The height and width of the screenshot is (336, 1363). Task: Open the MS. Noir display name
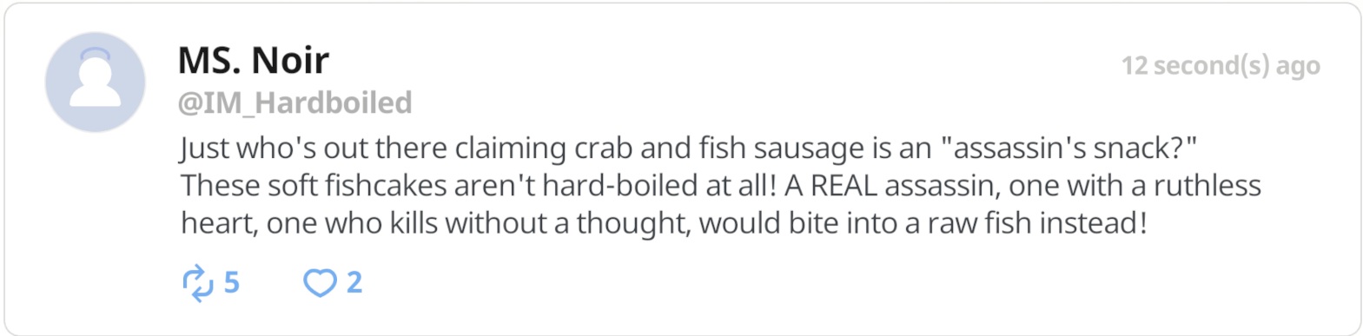pyautogui.click(x=253, y=61)
